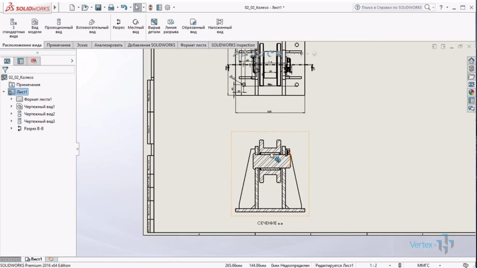
Task: Select the Линия разрыва tool
Action: pos(171,24)
